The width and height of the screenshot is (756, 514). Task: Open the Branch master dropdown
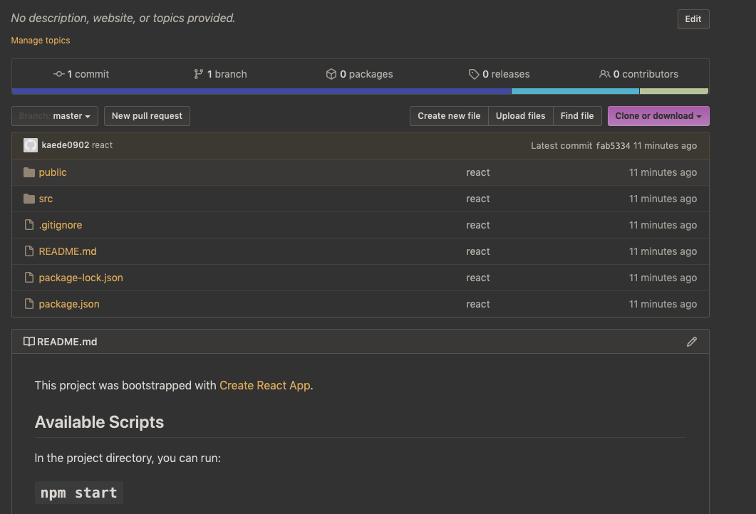click(x=55, y=116)
